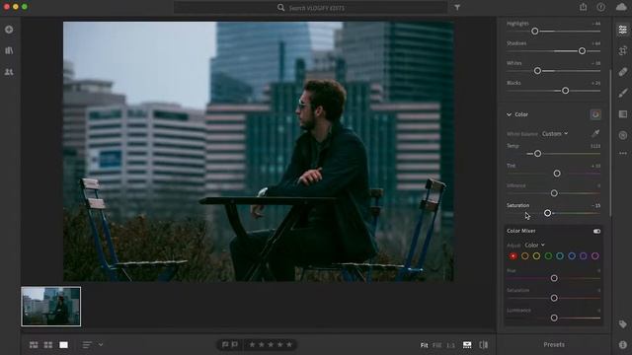Screen dimensions: 632x355
Task: Select the Linear Gradient tool
Action: [623, 114]
